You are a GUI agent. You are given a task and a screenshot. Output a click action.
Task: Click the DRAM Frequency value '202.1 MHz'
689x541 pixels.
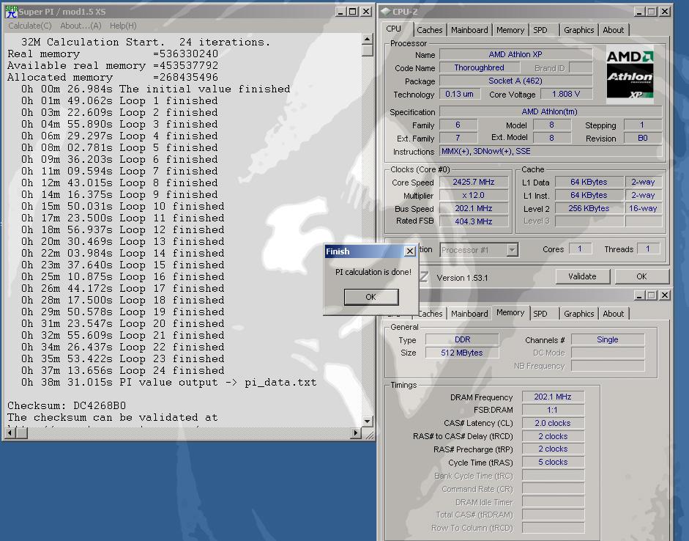coord(553,397)
